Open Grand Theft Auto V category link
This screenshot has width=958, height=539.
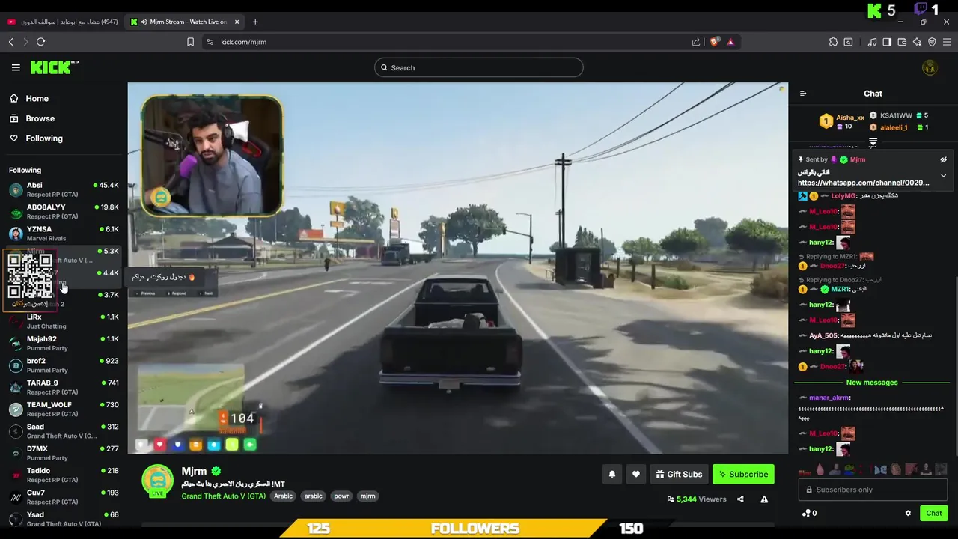pos(223,496)
